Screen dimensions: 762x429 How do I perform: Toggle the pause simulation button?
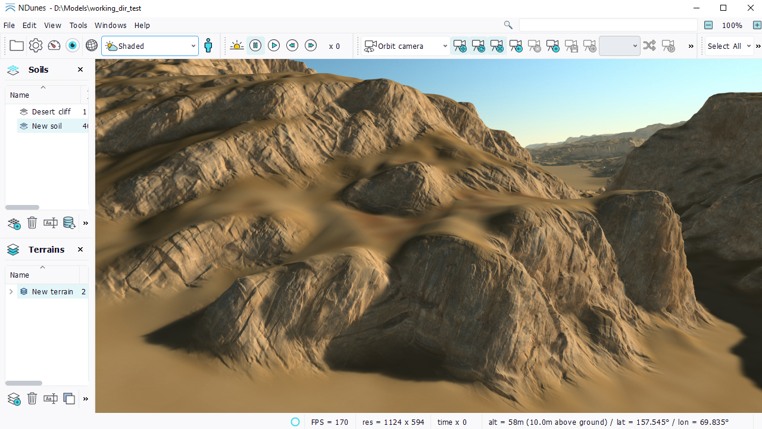pos(255,46)
